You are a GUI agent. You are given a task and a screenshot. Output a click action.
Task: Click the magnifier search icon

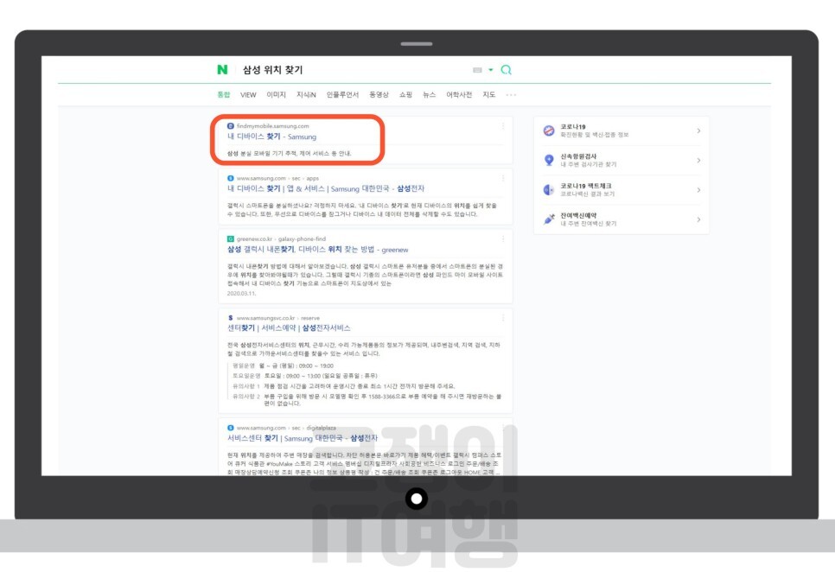click(x=506, y=70)
